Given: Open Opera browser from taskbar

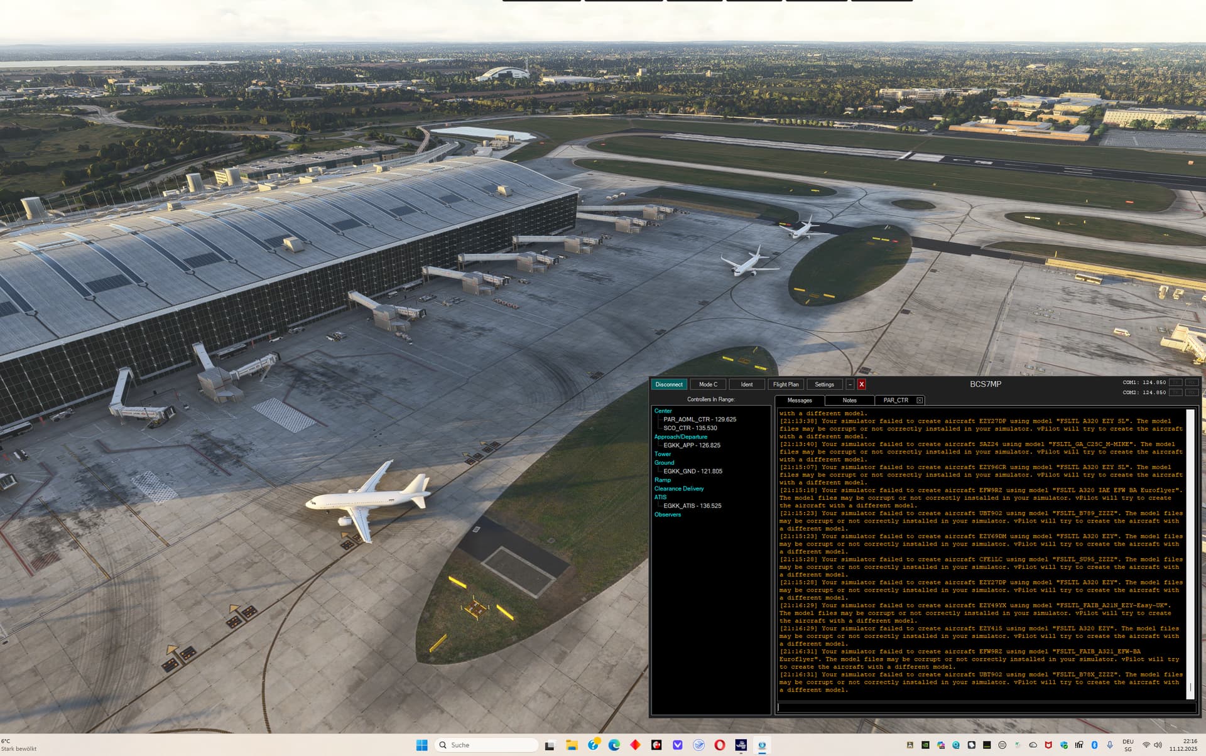Looking at the screenshot, I should click(720, 745).
